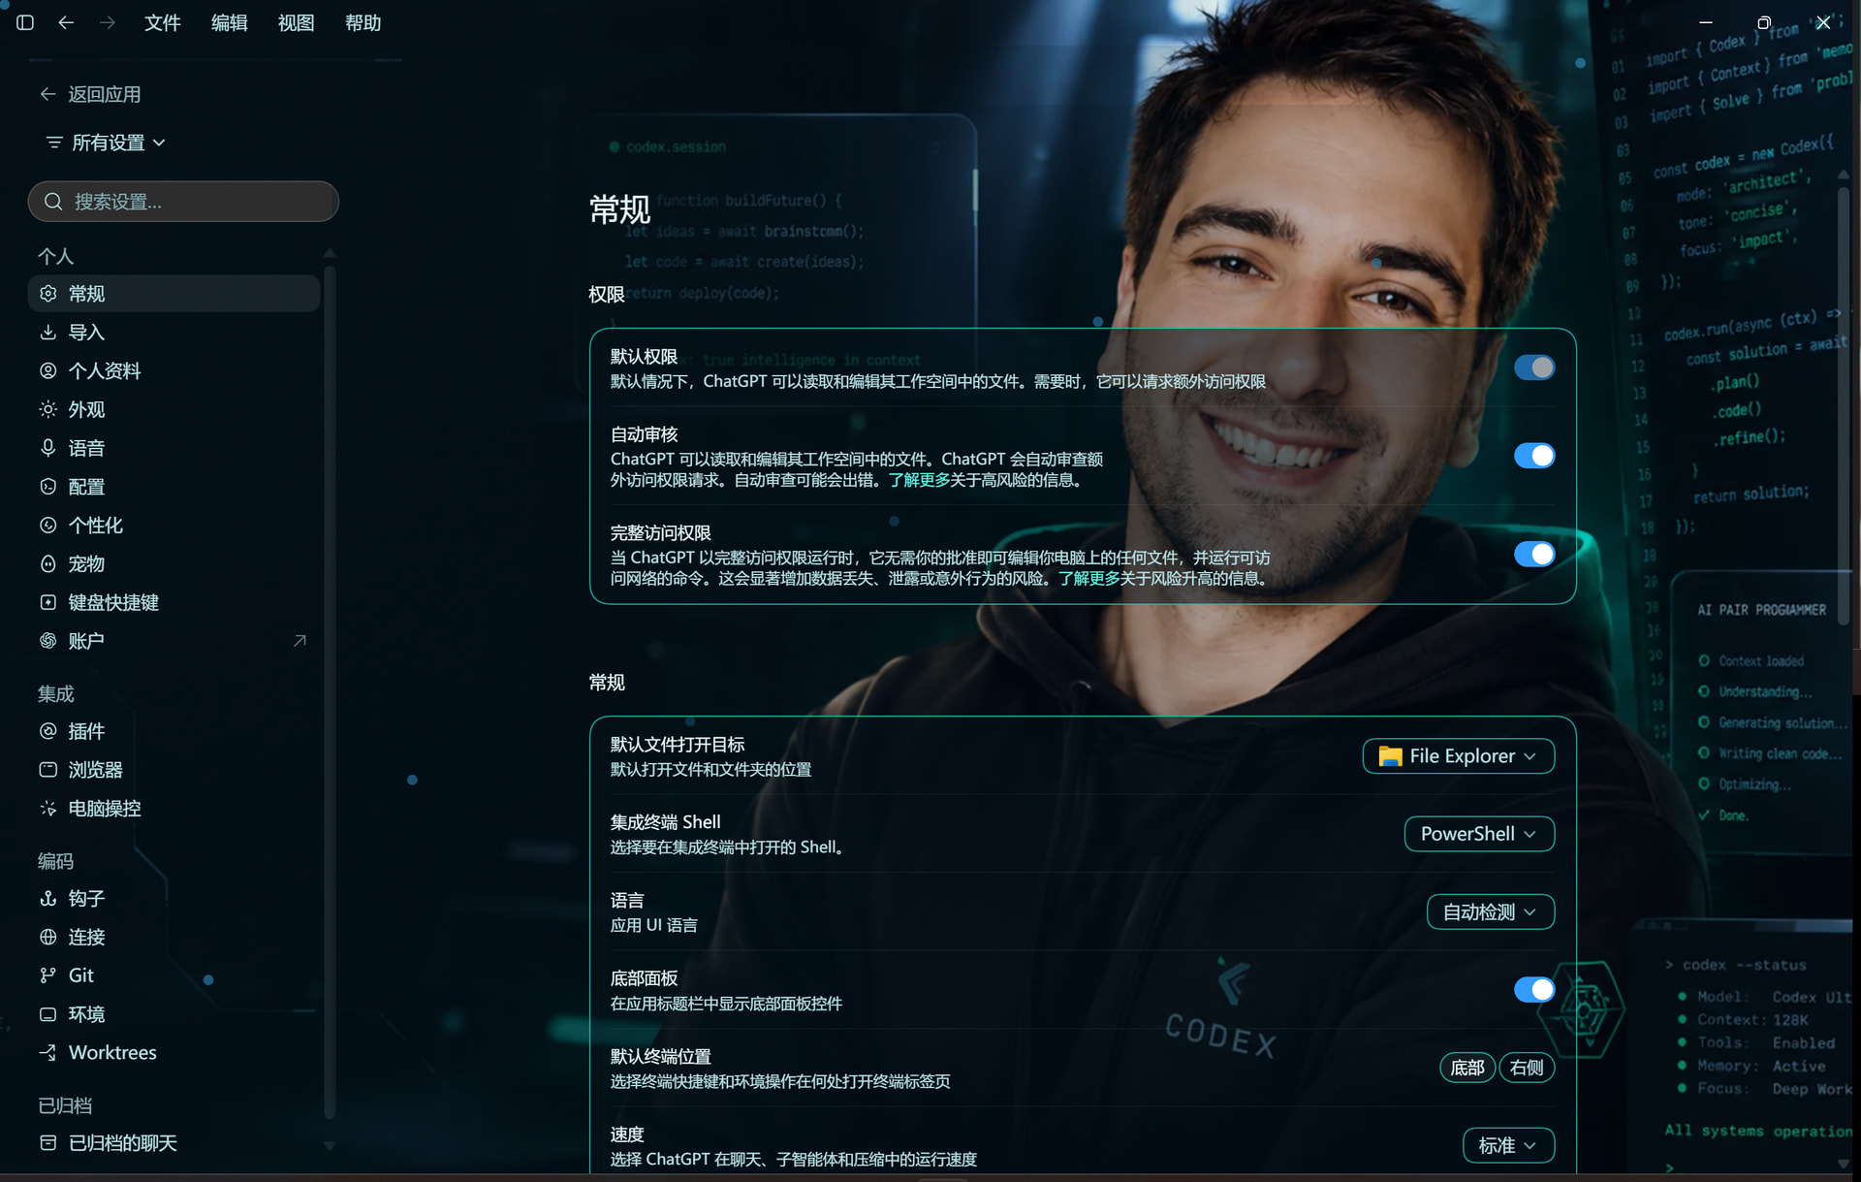Toggle the 自动审核 switch
Viewport: 1861px width, 1182px height.
1534,456
